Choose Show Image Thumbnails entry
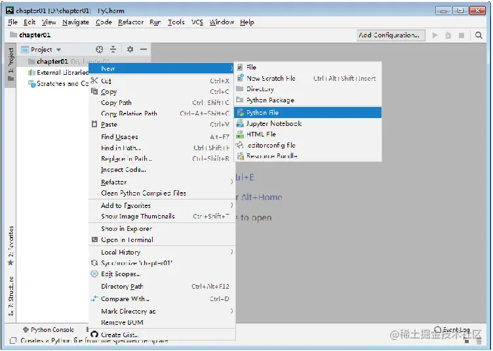 [x=162, y=216]
